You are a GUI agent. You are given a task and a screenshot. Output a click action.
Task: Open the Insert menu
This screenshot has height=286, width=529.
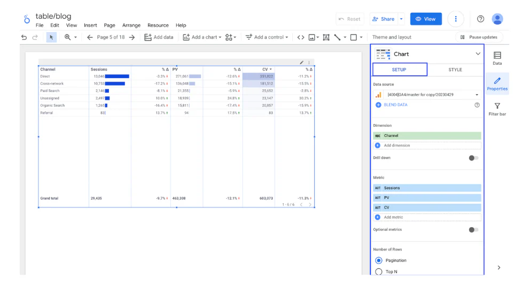tap(90, 25)
